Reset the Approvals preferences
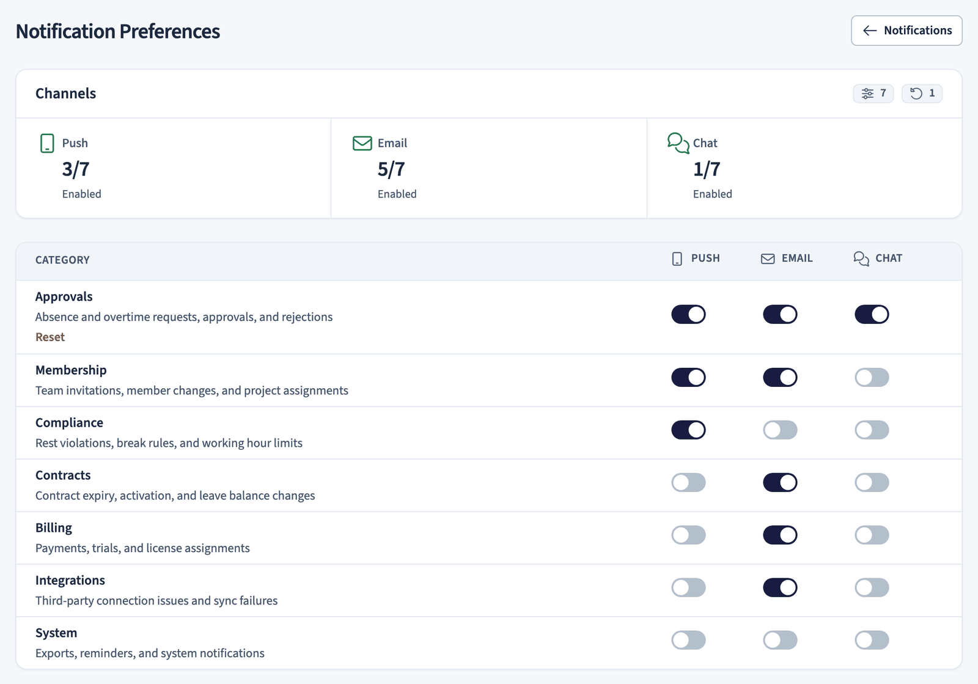The width and height of the screenshot is (978, 684). pos(50,337)
